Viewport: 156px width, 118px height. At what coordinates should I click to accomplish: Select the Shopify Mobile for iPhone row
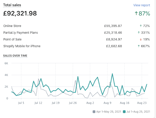click(x=76, y=46)
